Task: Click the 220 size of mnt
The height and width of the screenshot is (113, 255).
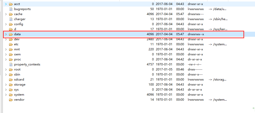Action: pyautogui.click(x=151, y=49)
